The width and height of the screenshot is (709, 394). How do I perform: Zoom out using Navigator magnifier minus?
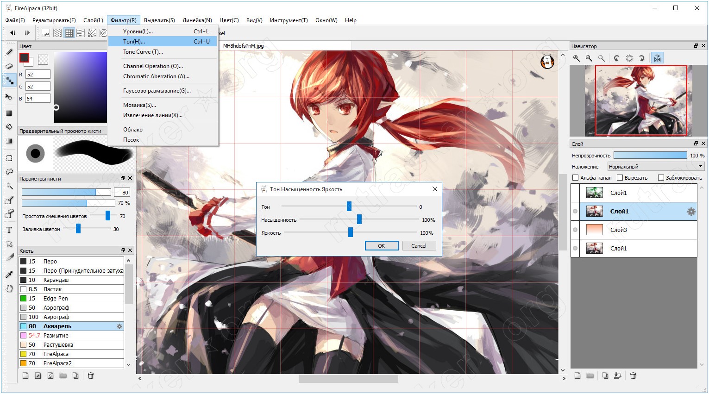[589, 58]
